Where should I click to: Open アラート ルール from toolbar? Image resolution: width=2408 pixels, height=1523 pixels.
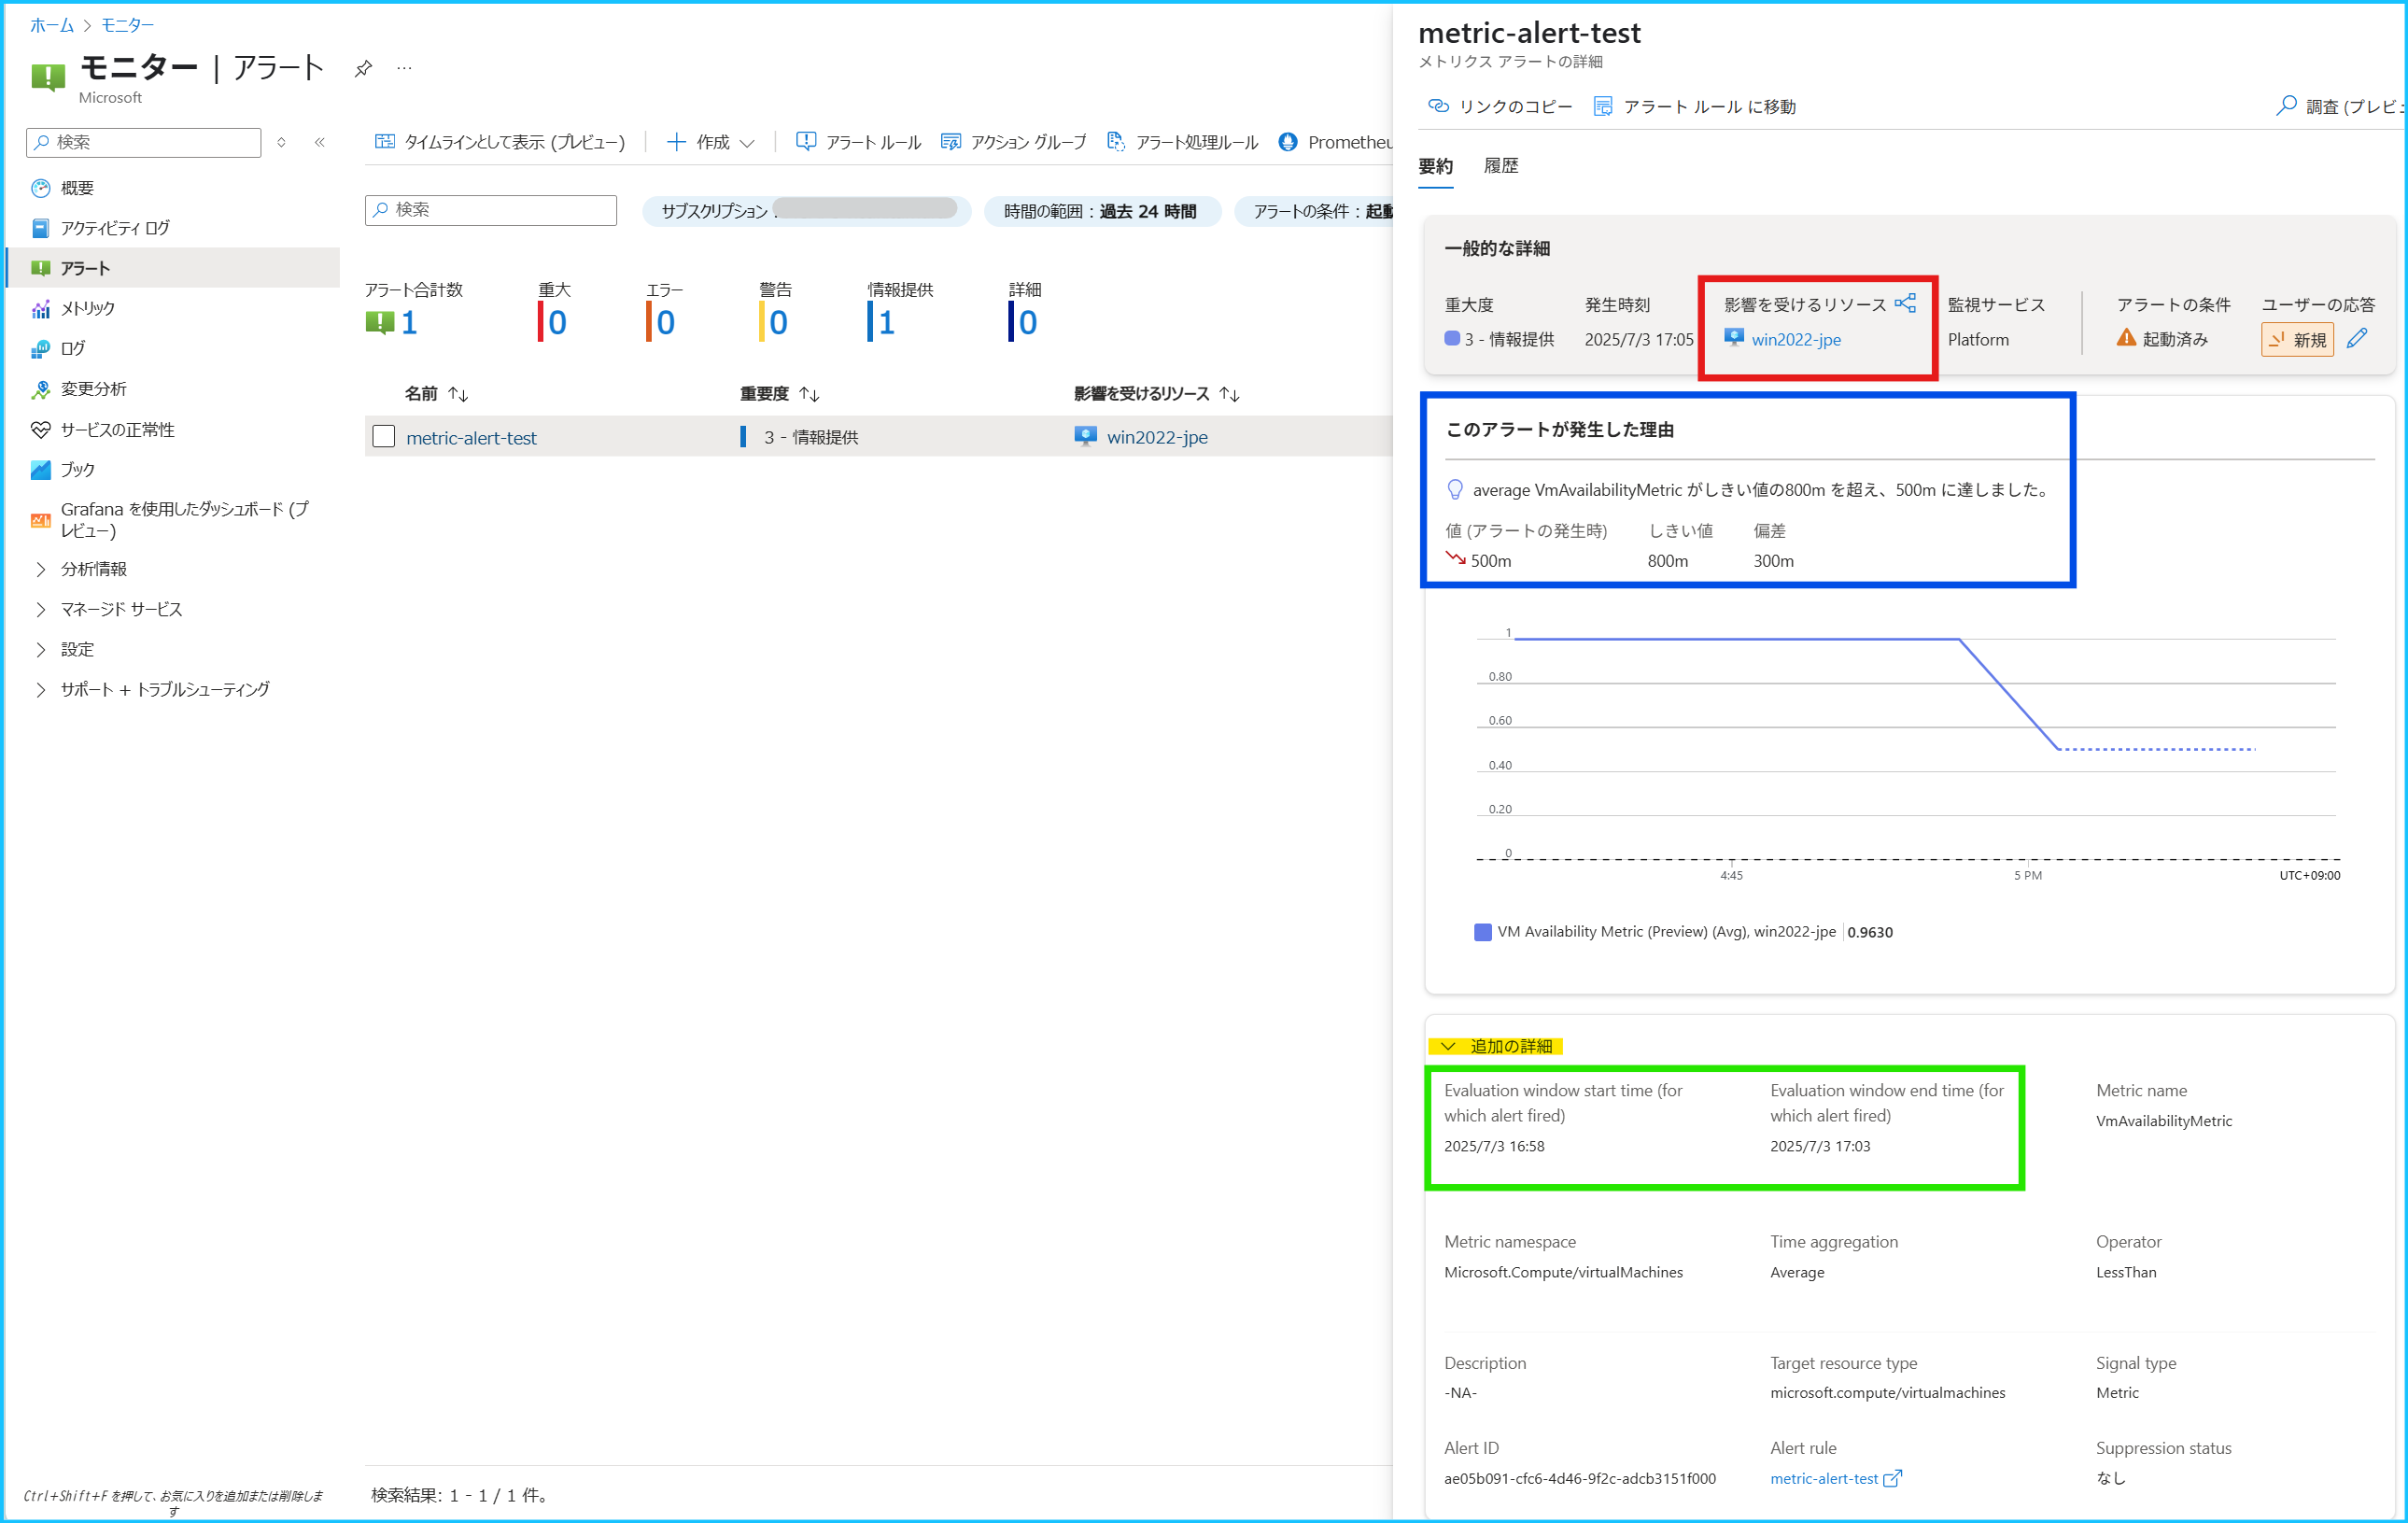point(858,142)
